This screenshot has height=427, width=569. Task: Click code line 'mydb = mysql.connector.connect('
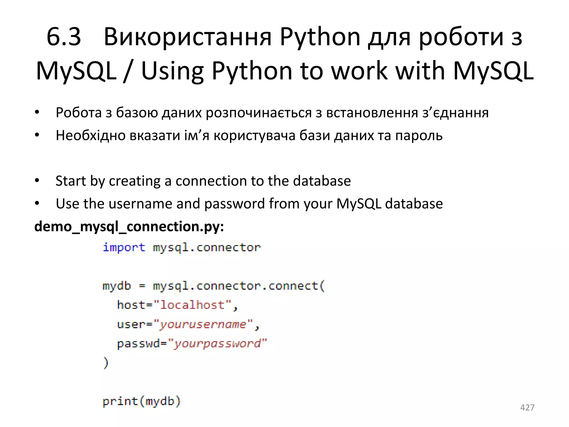pyautogui.click(x=214, y=286)
